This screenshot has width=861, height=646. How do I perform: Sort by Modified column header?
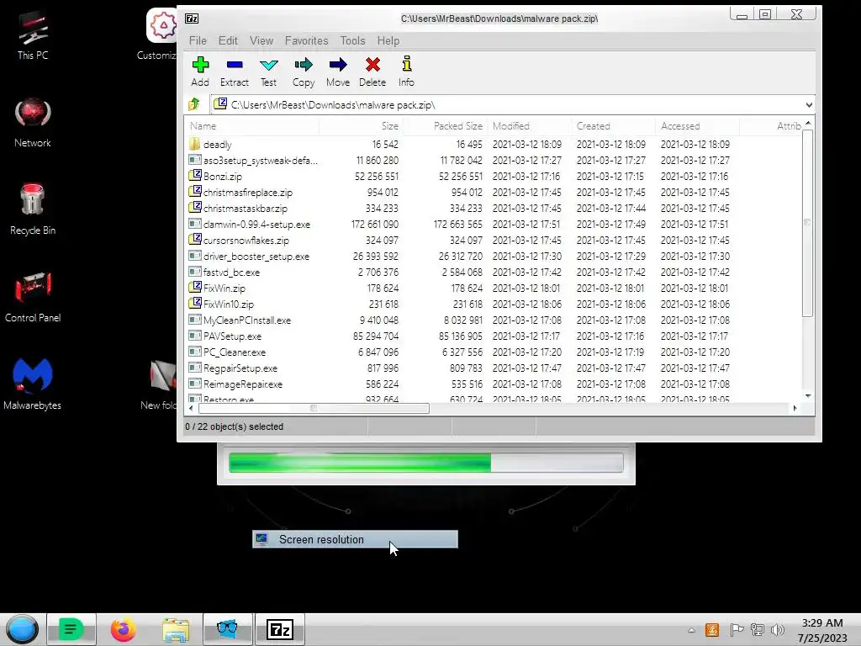[x=530, y=126]
